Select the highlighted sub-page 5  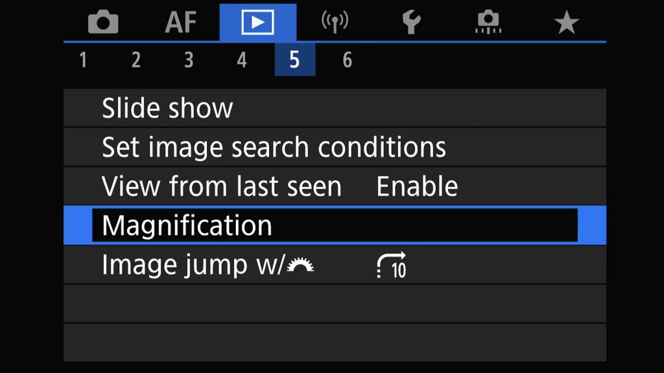pos(295,60)
